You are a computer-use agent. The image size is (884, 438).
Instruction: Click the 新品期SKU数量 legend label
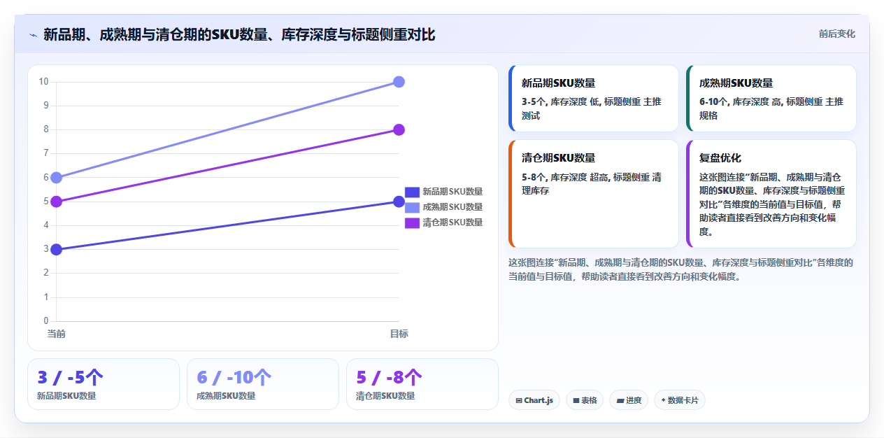click(x=452, y=192)
